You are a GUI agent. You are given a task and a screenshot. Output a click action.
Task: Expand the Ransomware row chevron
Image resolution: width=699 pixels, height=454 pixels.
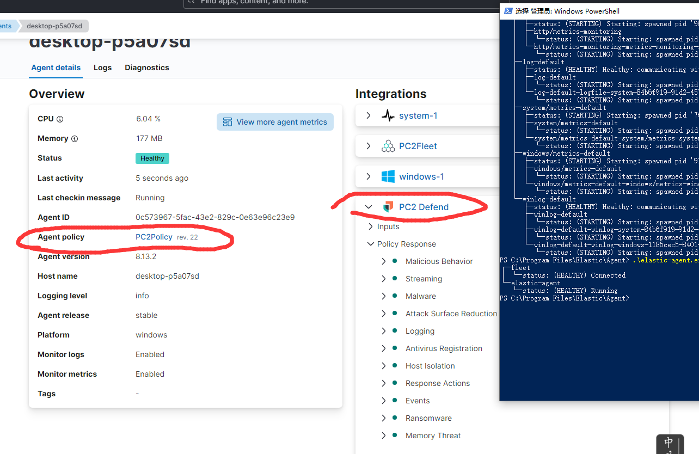point(384,418)
